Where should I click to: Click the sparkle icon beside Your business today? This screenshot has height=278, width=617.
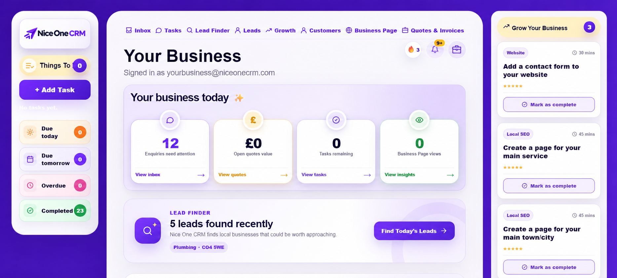tap(239, 98)
